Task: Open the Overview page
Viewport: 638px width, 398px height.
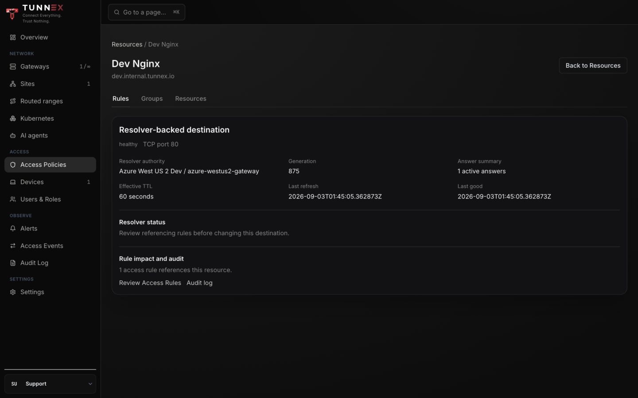Action: [x=50, y=38]
